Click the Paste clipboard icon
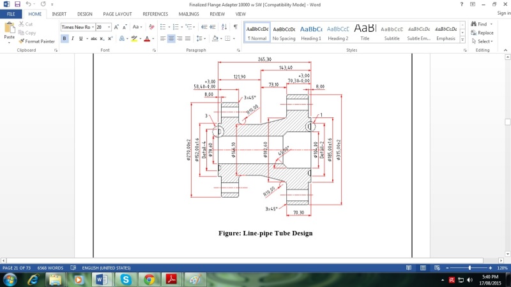 [x=10, y=28]
